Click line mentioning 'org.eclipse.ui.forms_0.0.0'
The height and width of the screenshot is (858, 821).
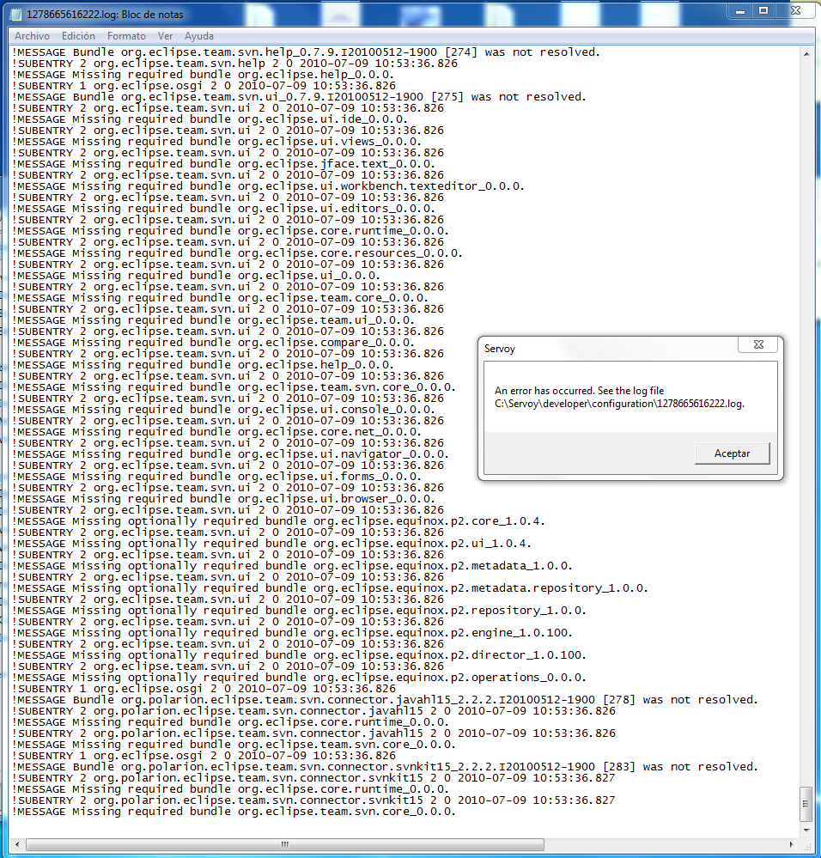216,477
